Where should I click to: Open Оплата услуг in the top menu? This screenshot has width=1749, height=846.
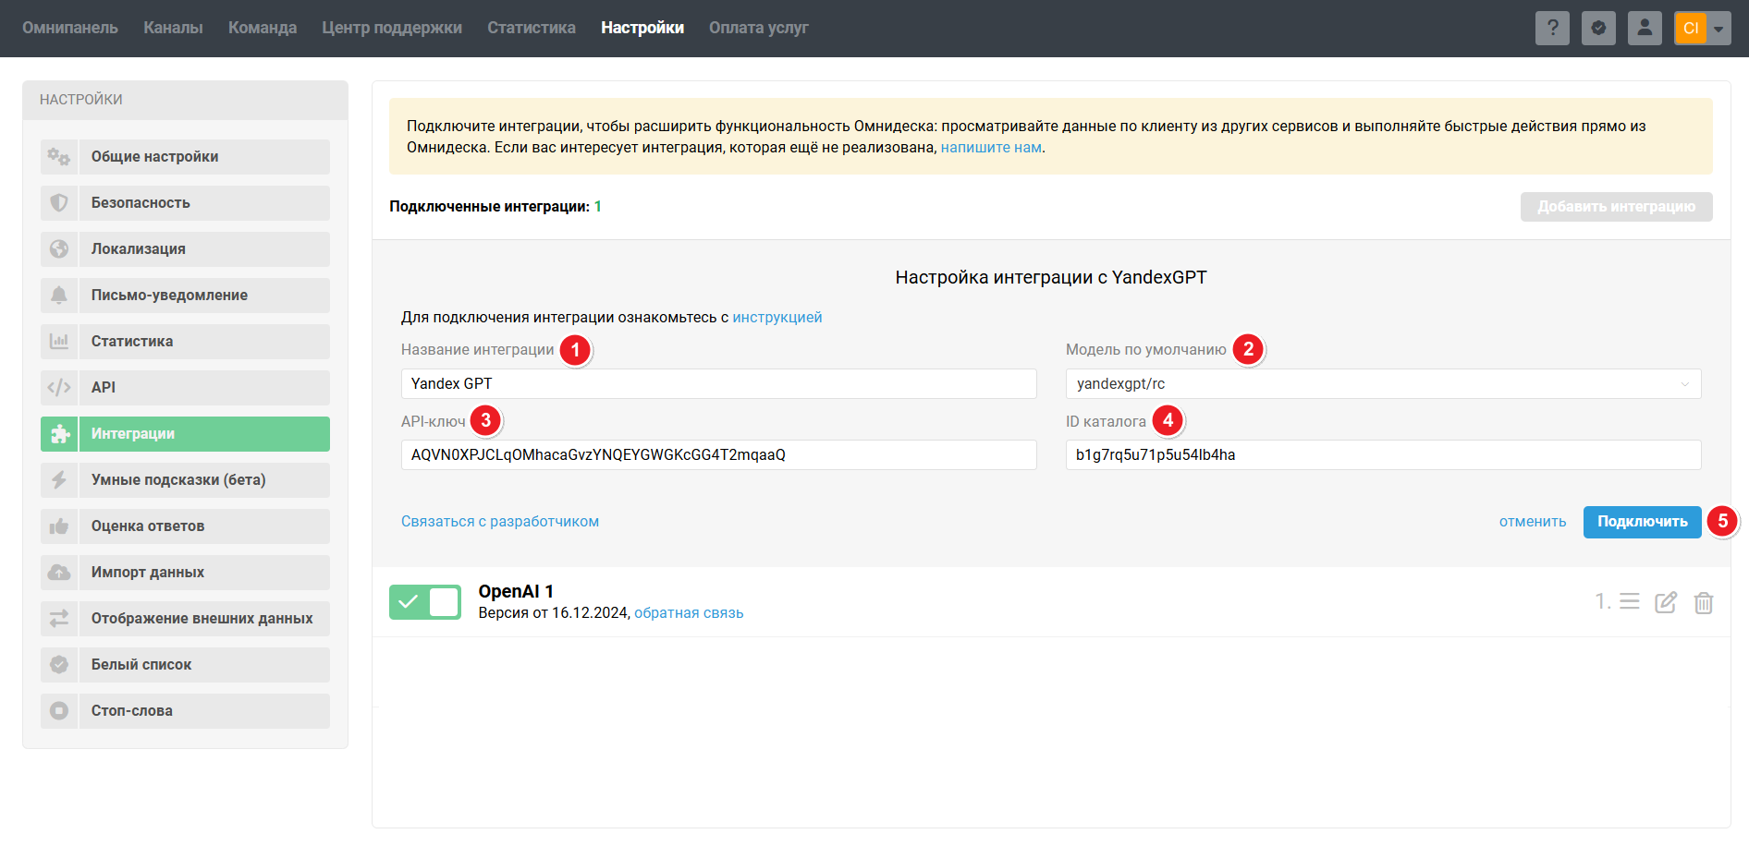(759, 28)
